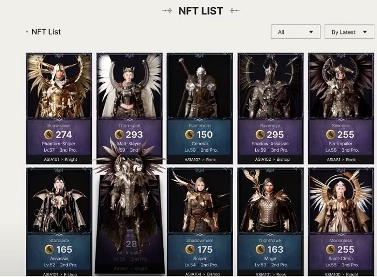Image resolution: width=377 pixels, height=277 pixels.
Task: Click the coin icon on Moonbless card
Action: click(x=330, y=250)
